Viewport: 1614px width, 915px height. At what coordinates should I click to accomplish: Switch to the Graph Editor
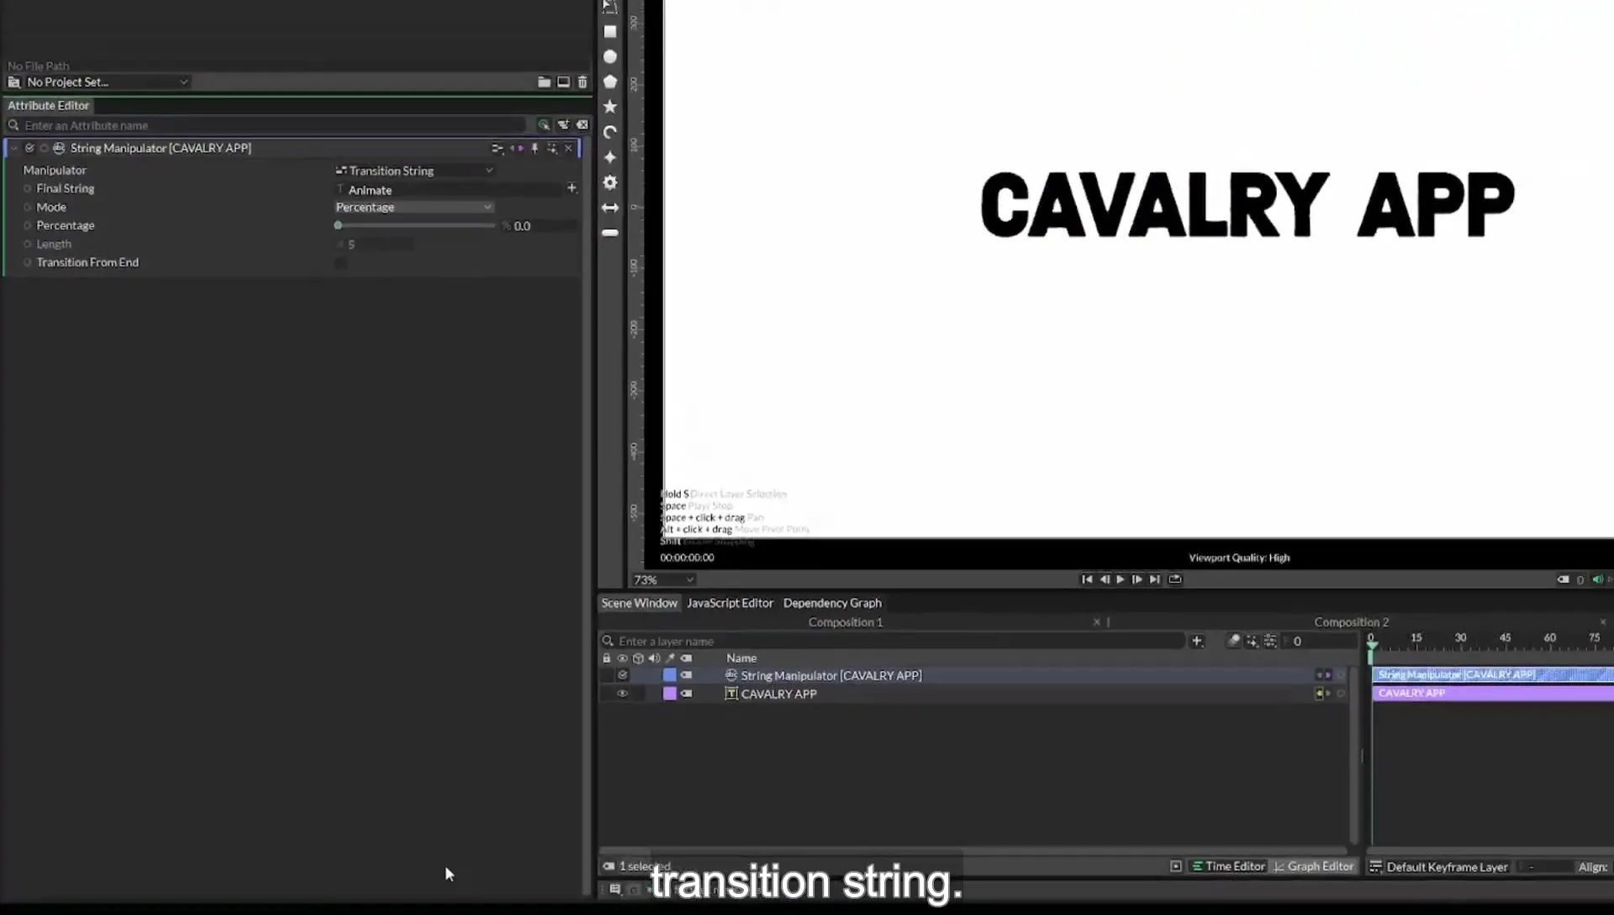point(1313,866)
